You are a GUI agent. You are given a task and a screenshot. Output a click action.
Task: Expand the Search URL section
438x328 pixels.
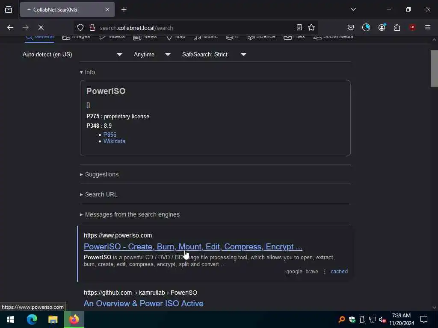point(99,194)
